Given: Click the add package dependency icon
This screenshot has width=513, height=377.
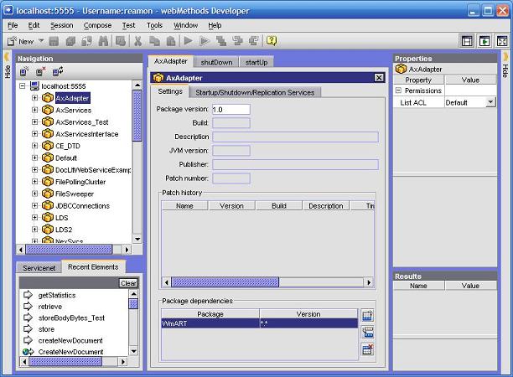Looking at the screenshot, I should click(x=368, y=316).
